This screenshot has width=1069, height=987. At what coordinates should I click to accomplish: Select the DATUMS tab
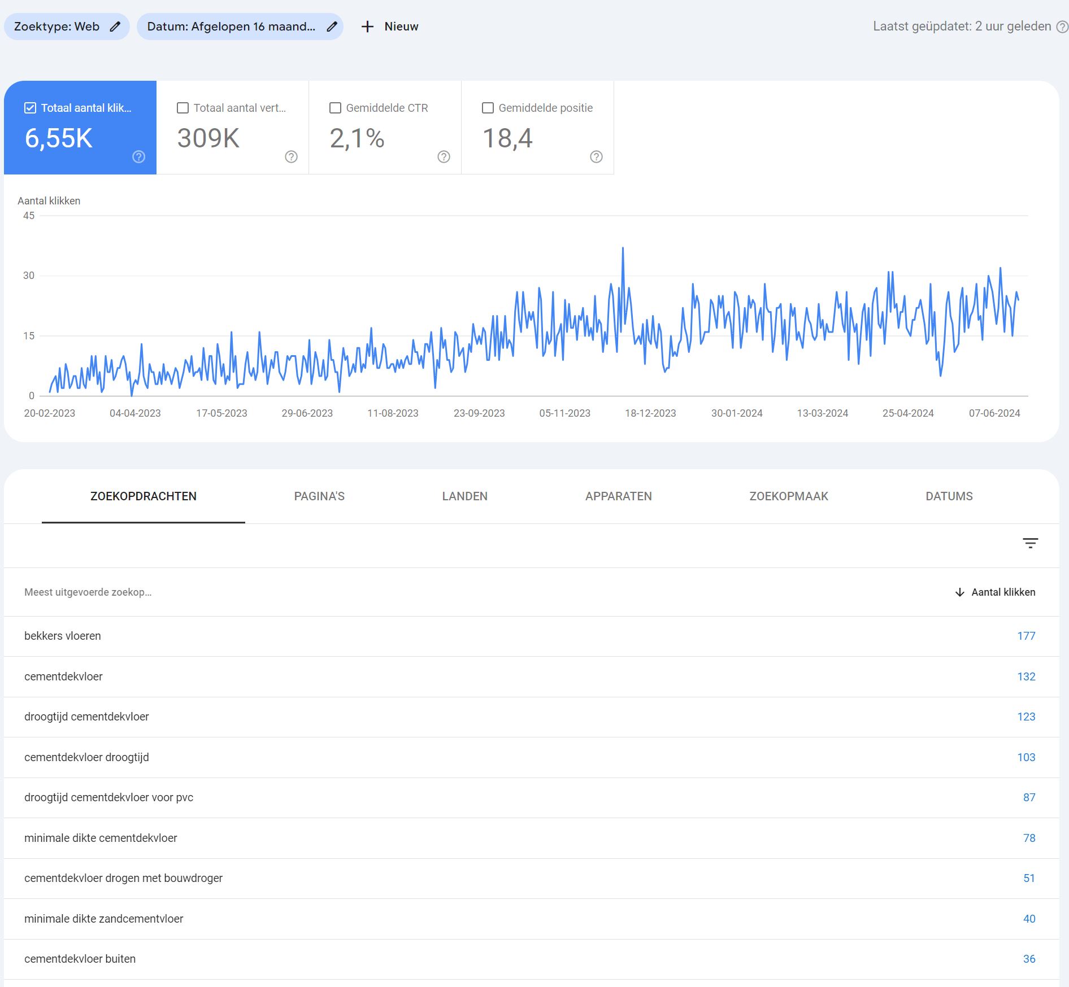tap(949, 496)
